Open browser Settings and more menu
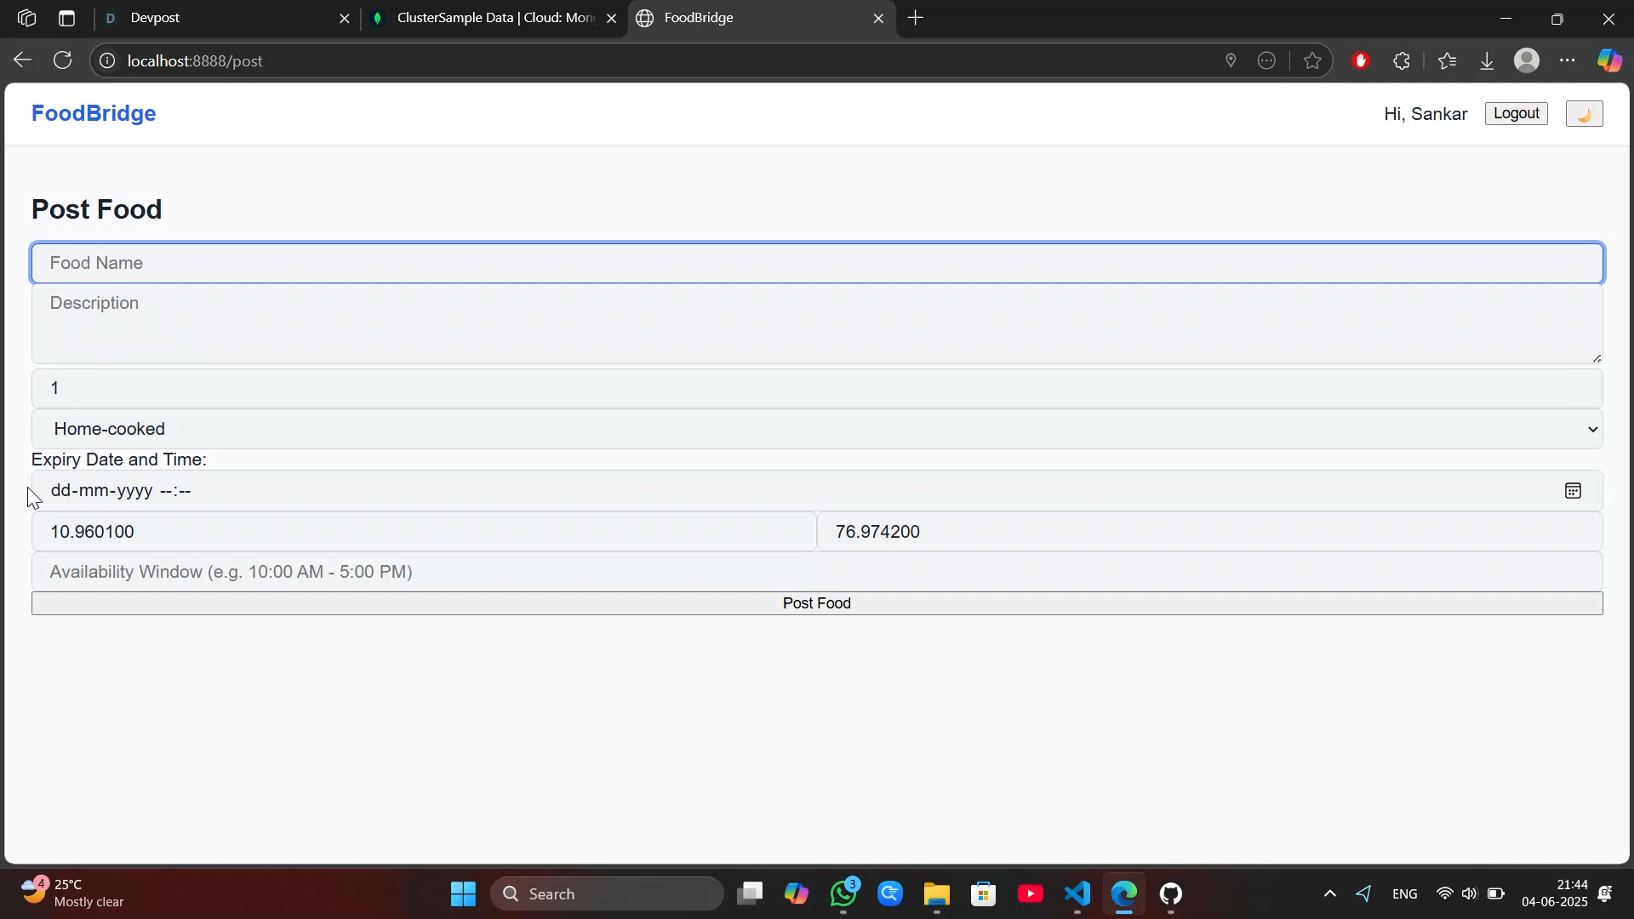This screenshot has width=1634, height=919. click(x=1568, y=60)
